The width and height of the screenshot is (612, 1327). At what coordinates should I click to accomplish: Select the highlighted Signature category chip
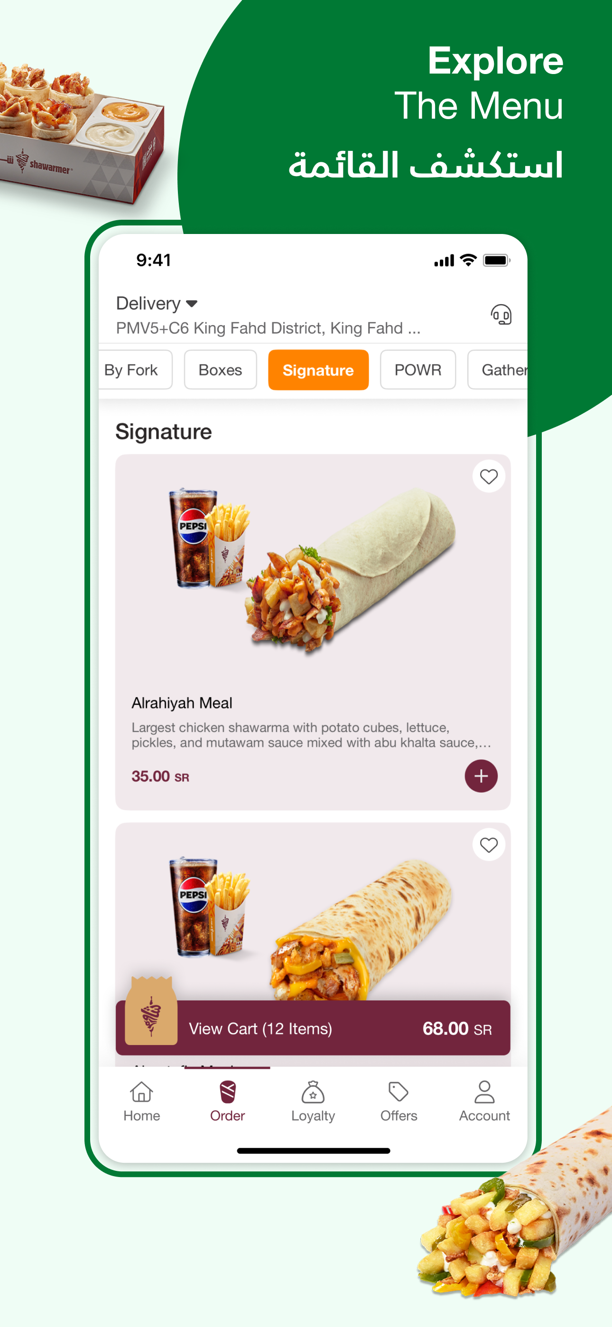click(x=318, y=370)
